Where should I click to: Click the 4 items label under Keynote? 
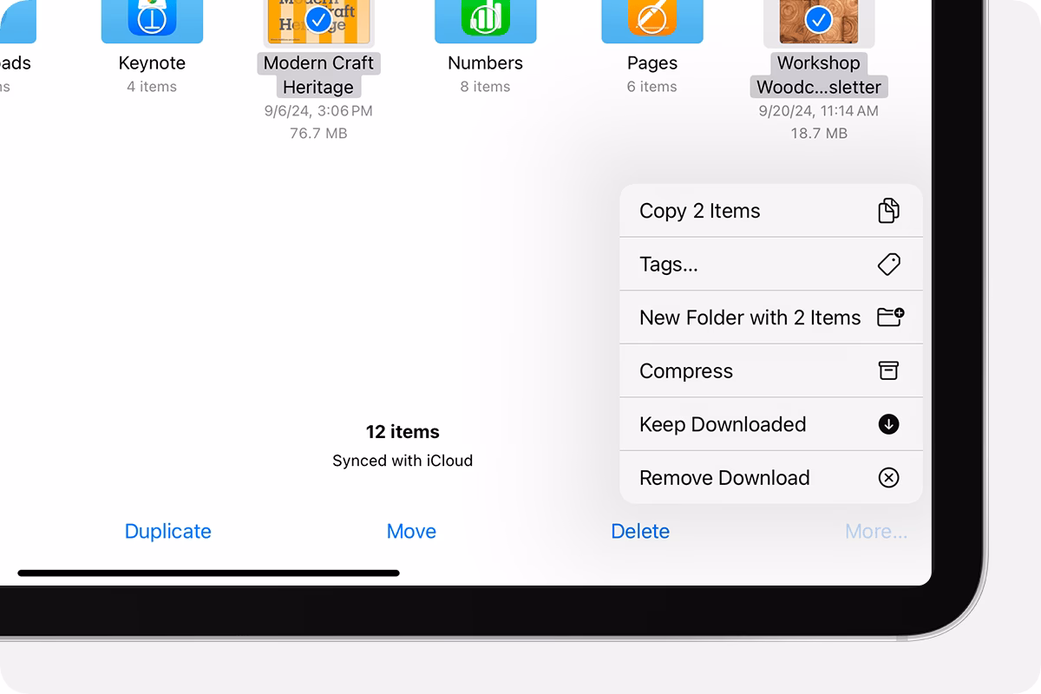[x=152, y=87]
